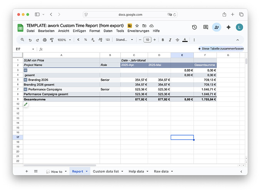The image size is (260, 192).
Task: Open Raw data tab dropdown arrow
Action: pos(172,172)
